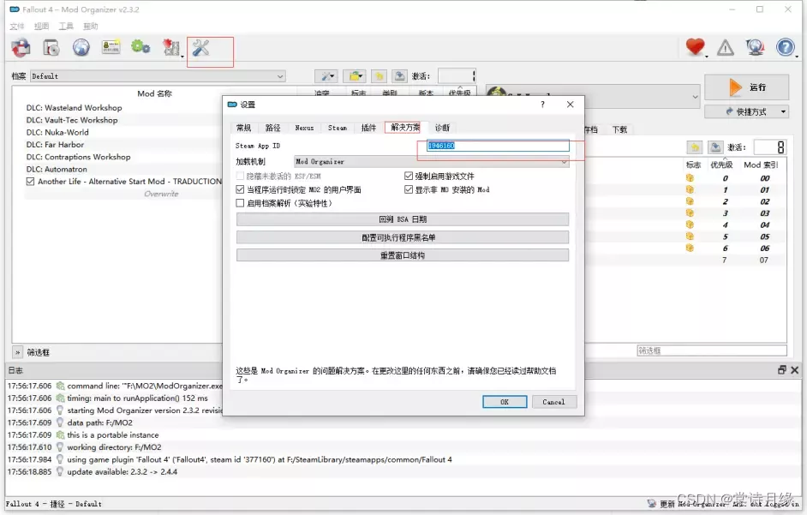Open the 视图 menu
This screenshot has height=515, width=807.
coord(42,26)
